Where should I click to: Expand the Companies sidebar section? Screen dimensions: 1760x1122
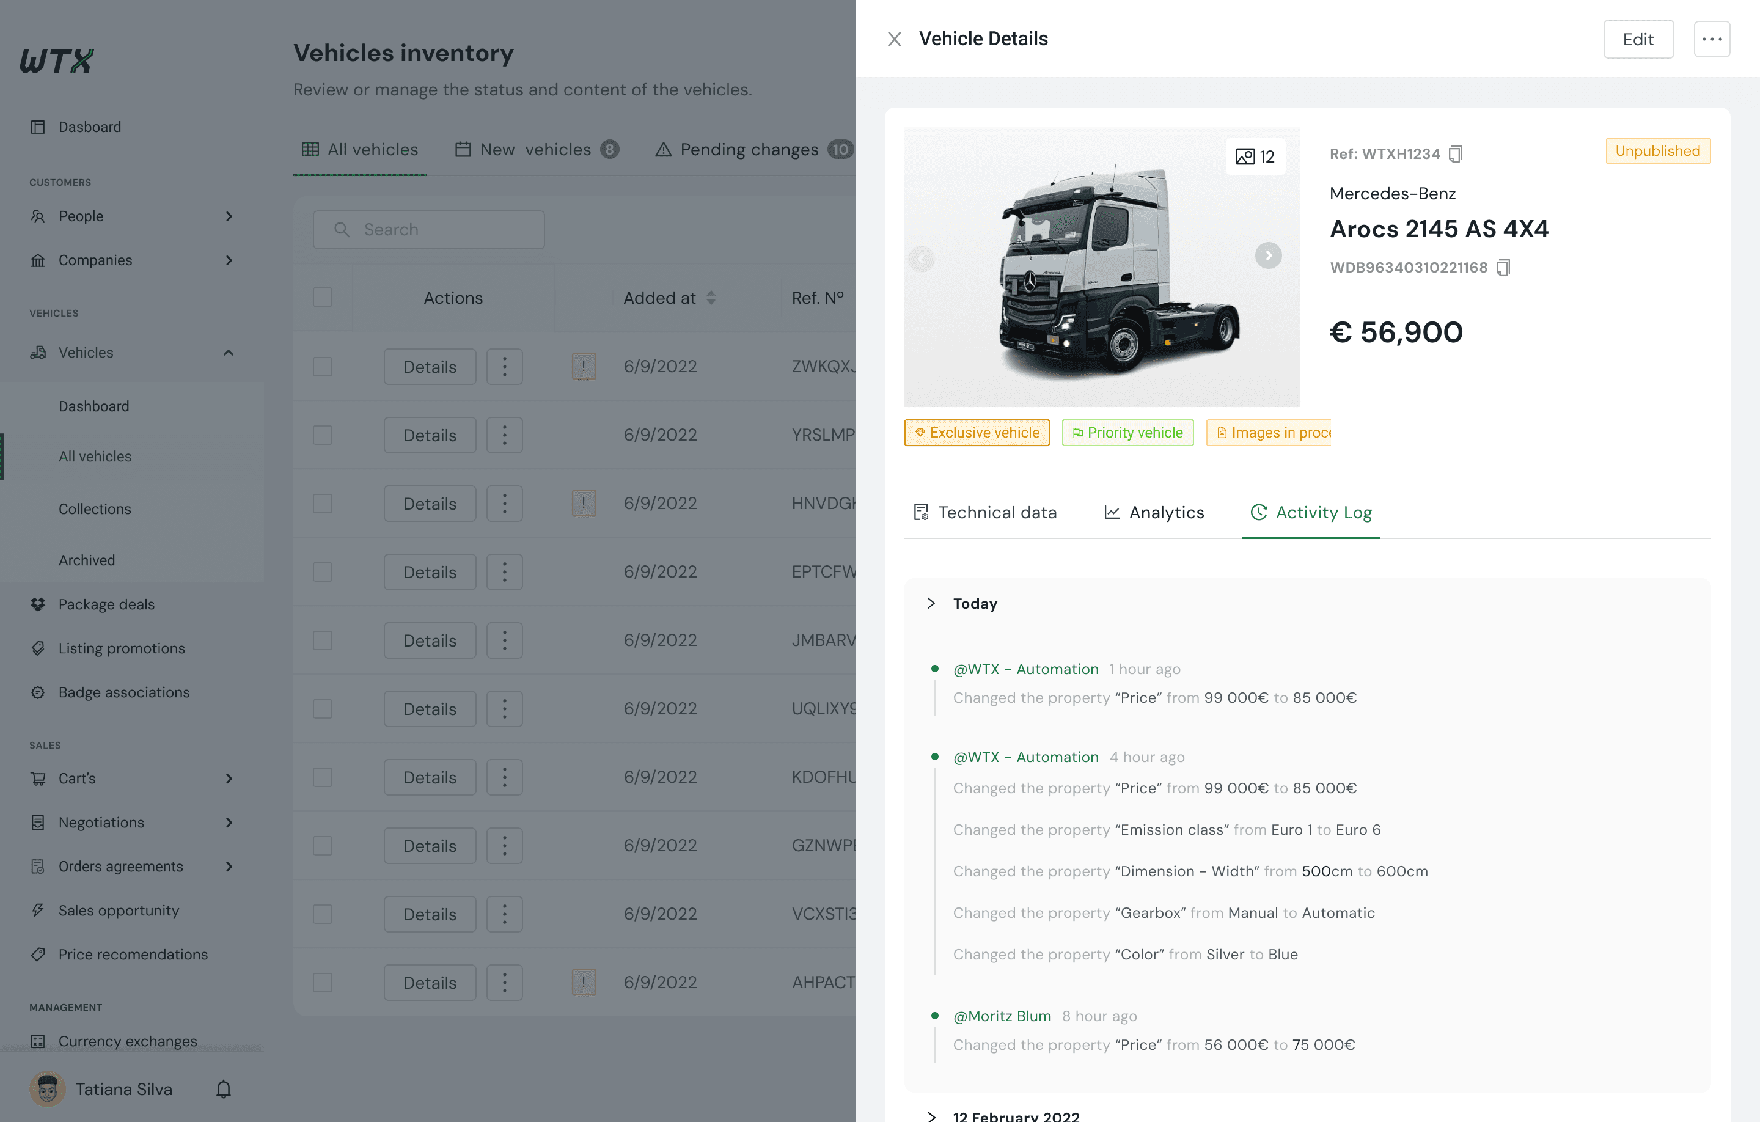[x=229, y=260]
